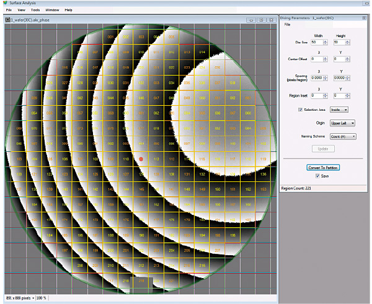372x304 pixels.
Task: Select die region 136
Action: coord(263,174)
